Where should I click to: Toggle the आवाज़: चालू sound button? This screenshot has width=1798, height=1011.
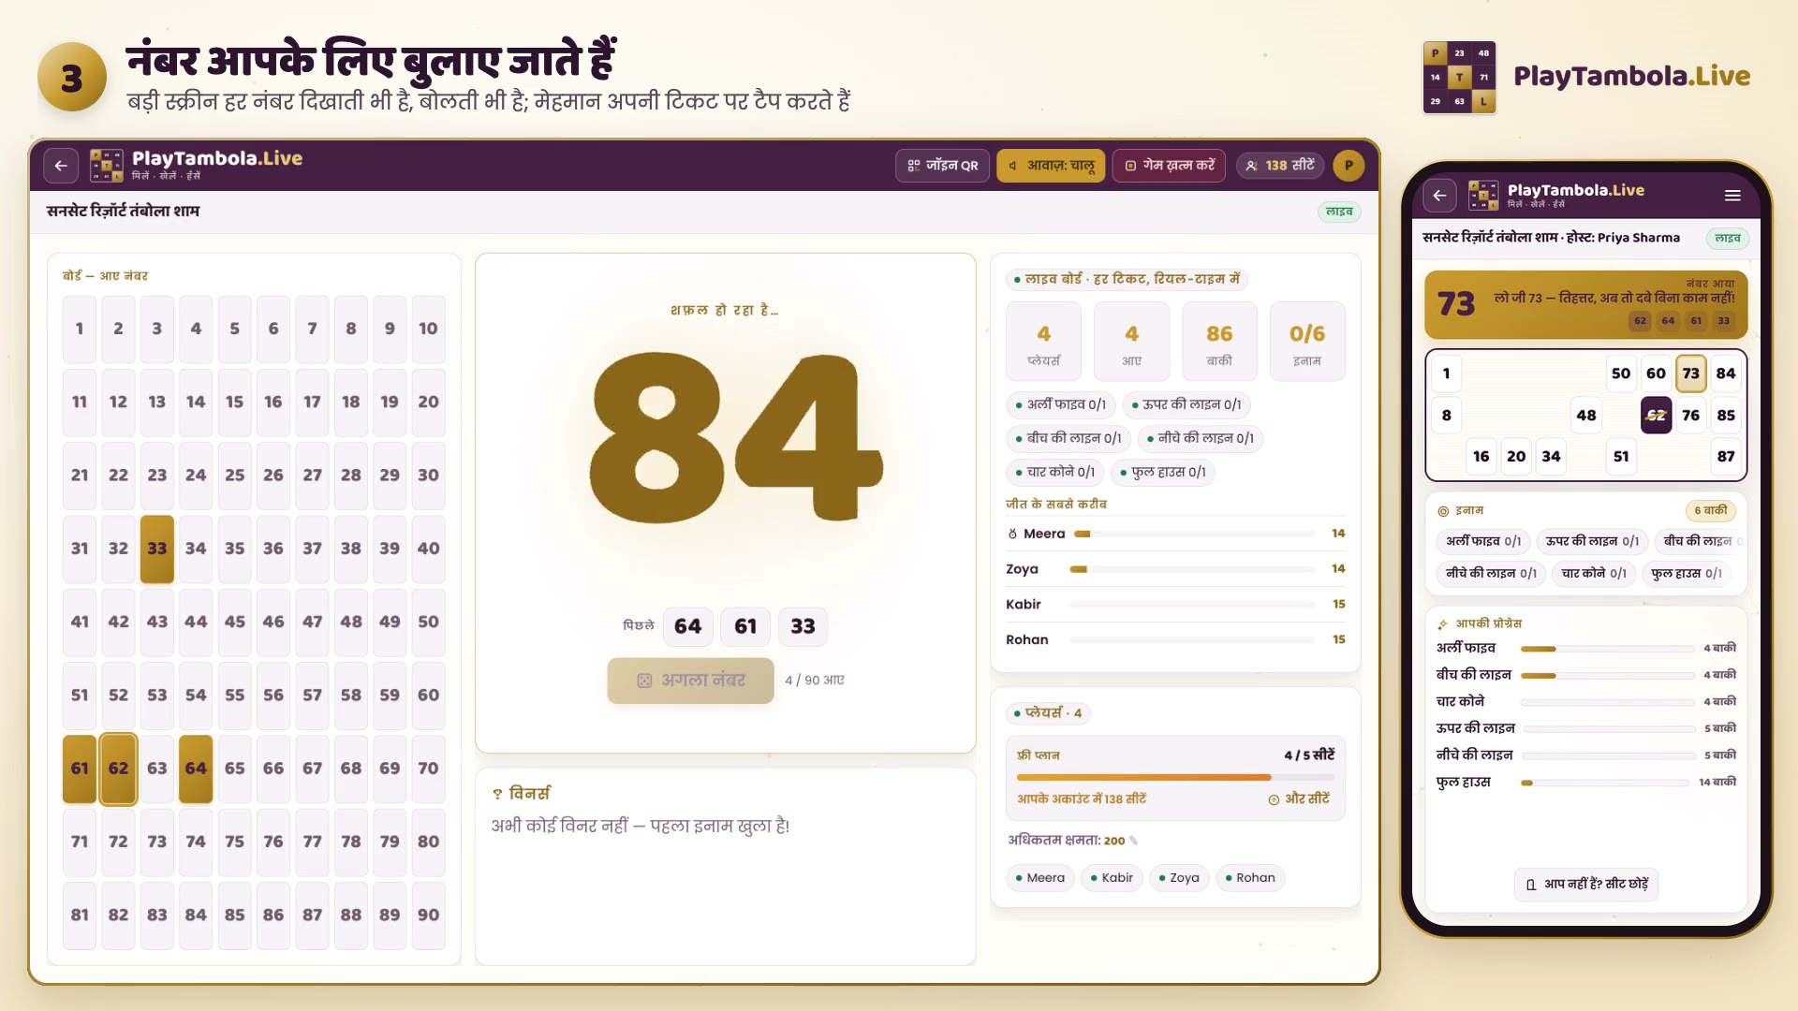click(1051, 166)
